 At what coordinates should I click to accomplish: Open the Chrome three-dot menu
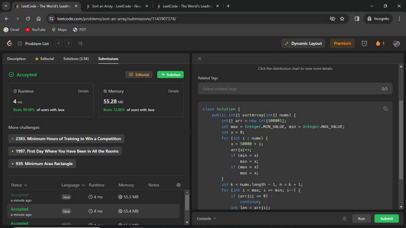[x=400, y=19]
